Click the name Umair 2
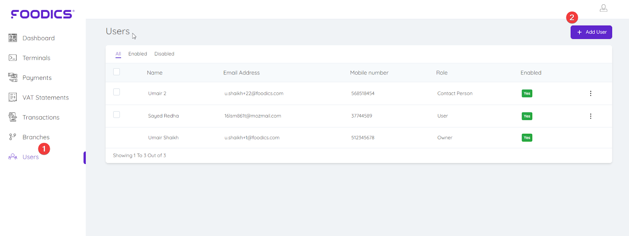 [x=157, y=94]
